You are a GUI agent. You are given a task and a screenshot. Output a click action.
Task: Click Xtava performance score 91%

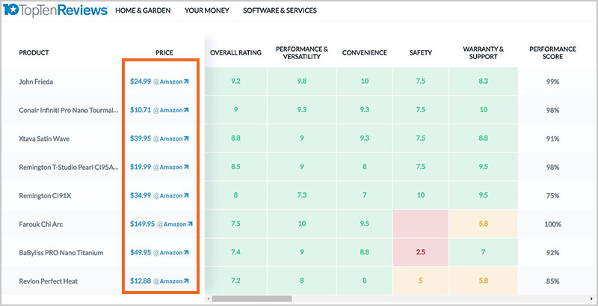tap(552, 139)
